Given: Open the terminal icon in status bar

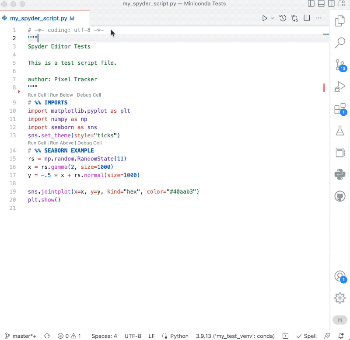Looking at the screenshot, I should tap(285, 336).
